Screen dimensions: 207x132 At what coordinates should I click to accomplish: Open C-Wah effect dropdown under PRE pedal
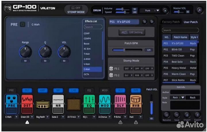tap(16, 117)
